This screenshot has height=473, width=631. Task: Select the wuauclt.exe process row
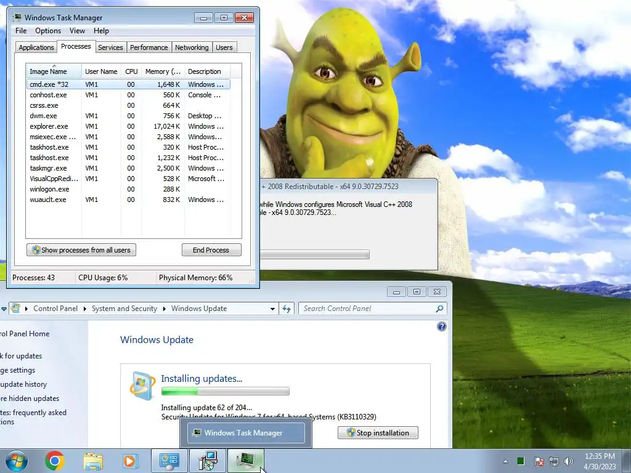pyautogui.click(x=128, y=200)
